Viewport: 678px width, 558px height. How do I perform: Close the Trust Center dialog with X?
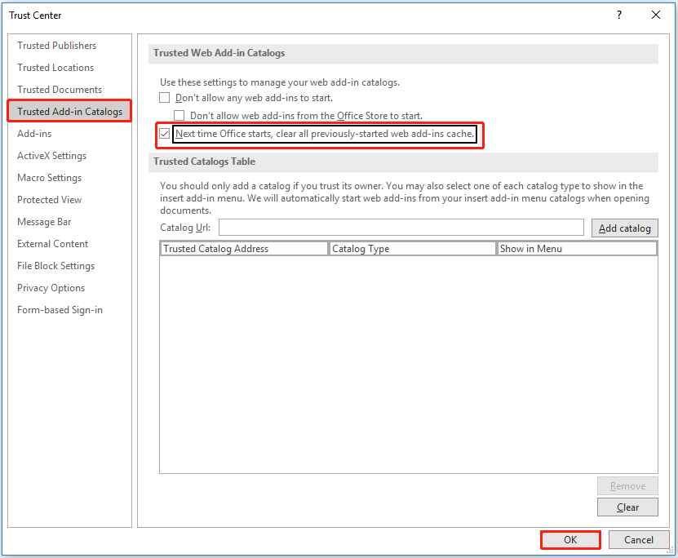click(x=655, y=15)
